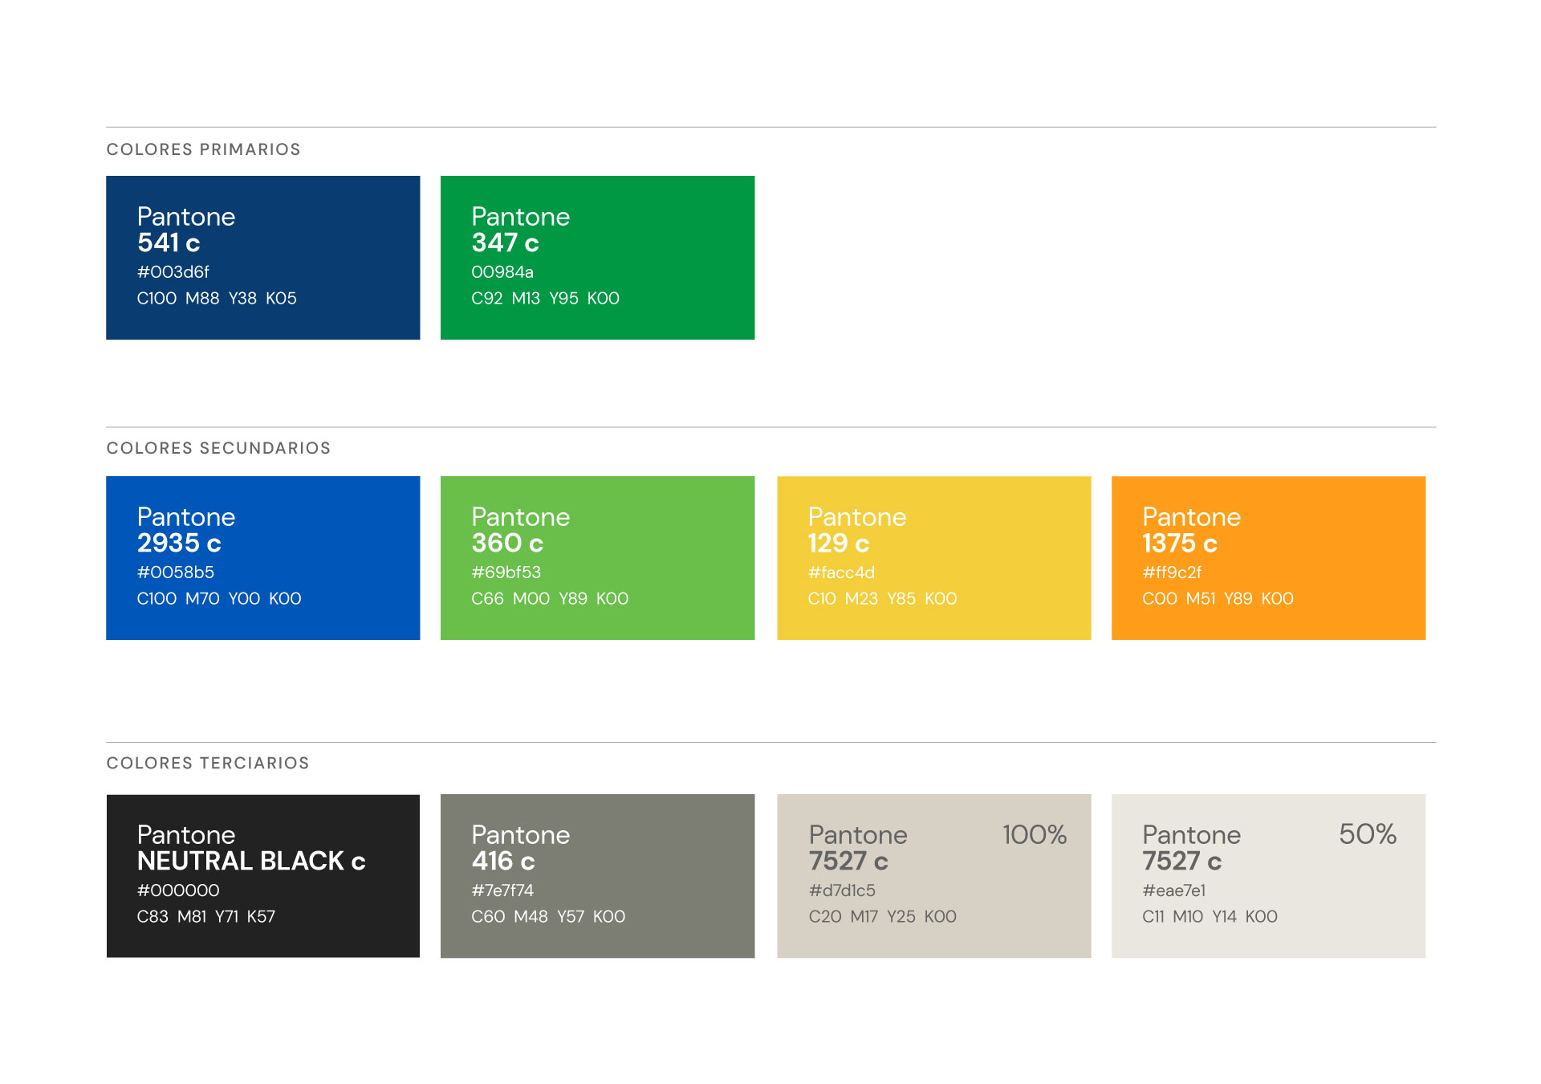Click the '541 c' bold label
The height and width of the screenshot is (1084, 1541).
point(169,242)
